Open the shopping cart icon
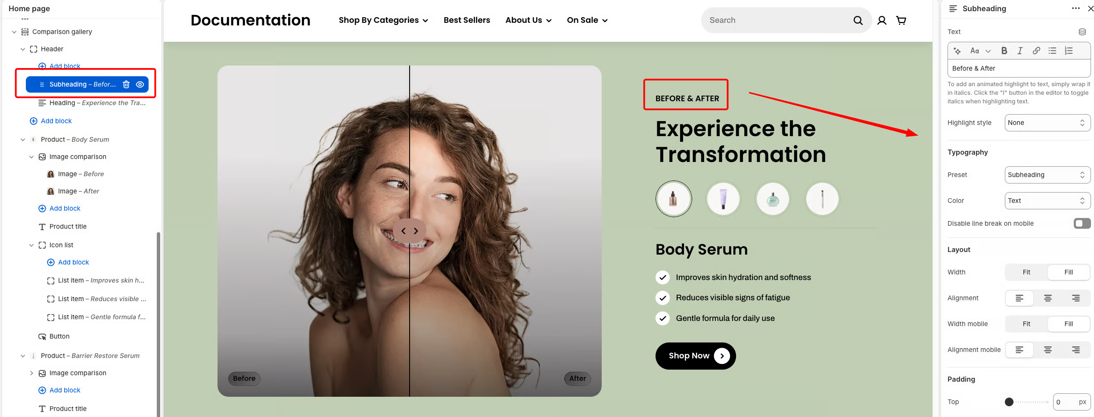This screenshot has width=1094, height=417. 901,20
